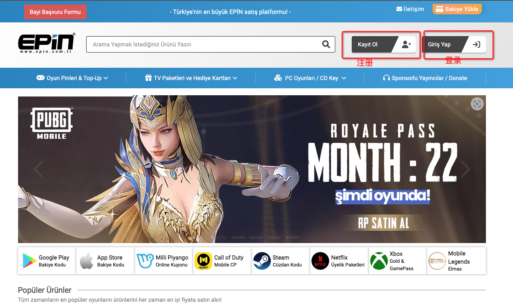Select the last banner carousel indicator
This screenshot has height=303, width=513.
tap(292, 237)
